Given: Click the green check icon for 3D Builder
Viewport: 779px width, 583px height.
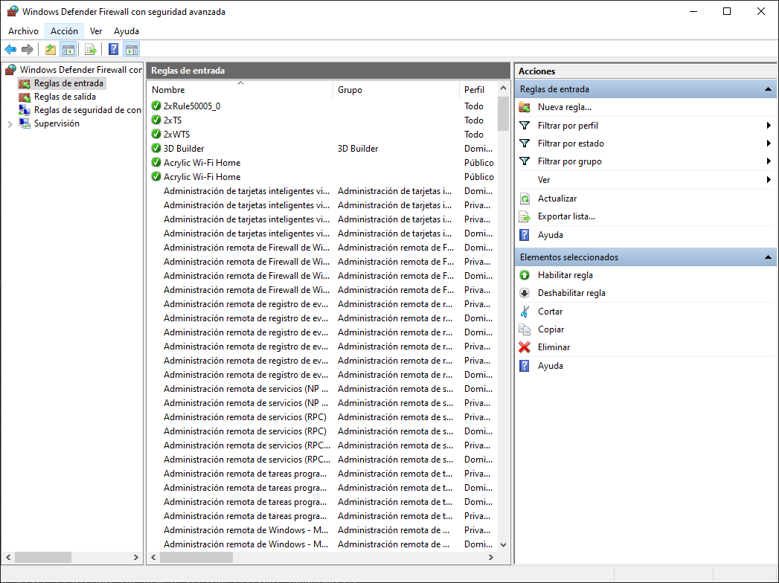Looking at the screenshot, I should point(156,148).
